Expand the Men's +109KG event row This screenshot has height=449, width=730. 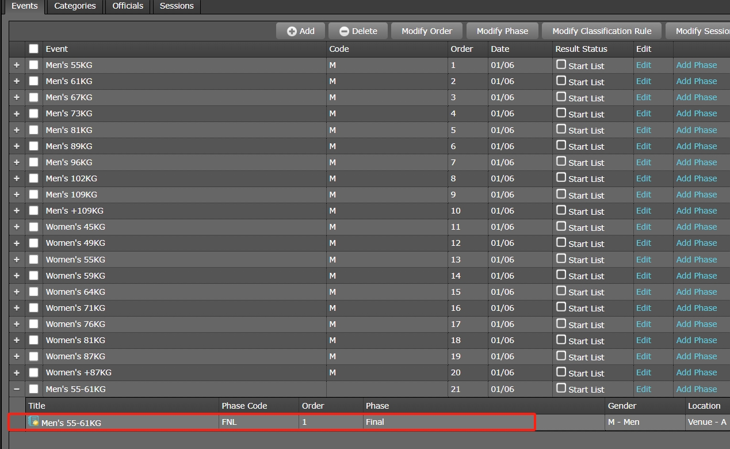[x=17, y=211]
